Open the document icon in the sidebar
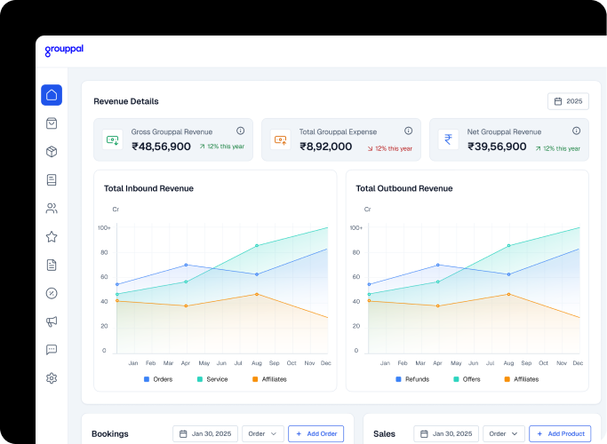This screenshot has height=444, width=607. tap(52, 265)
